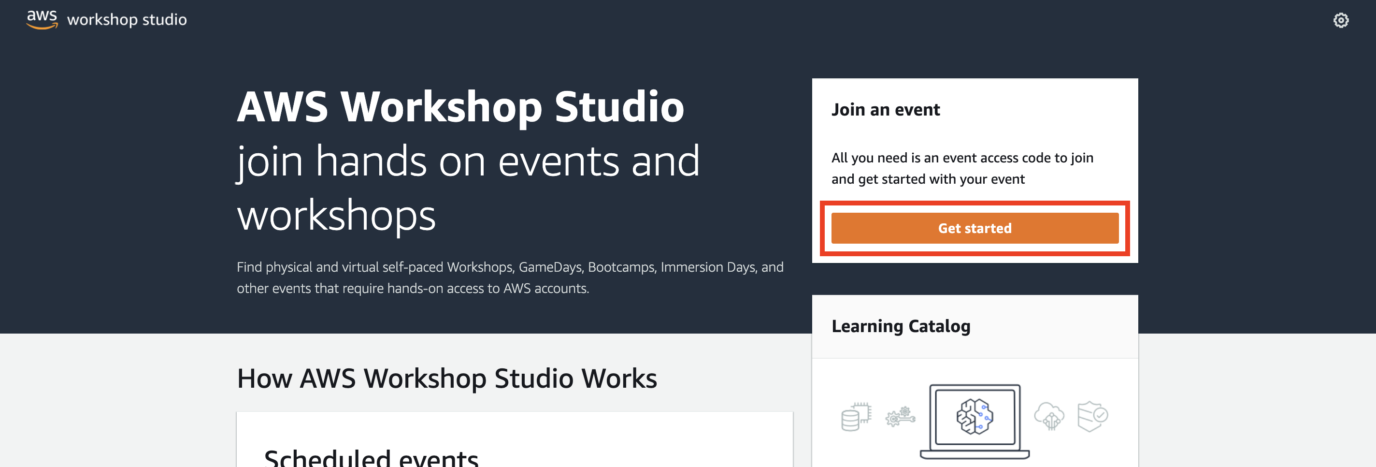Click the laptop brain illustration

975,421
